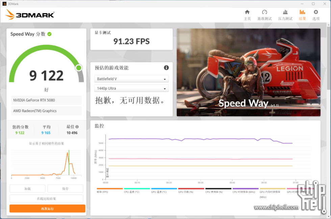This screenshot has height=219, width=331.
Task: Click the 3DMark logo in the header
Action: [30, 15]
